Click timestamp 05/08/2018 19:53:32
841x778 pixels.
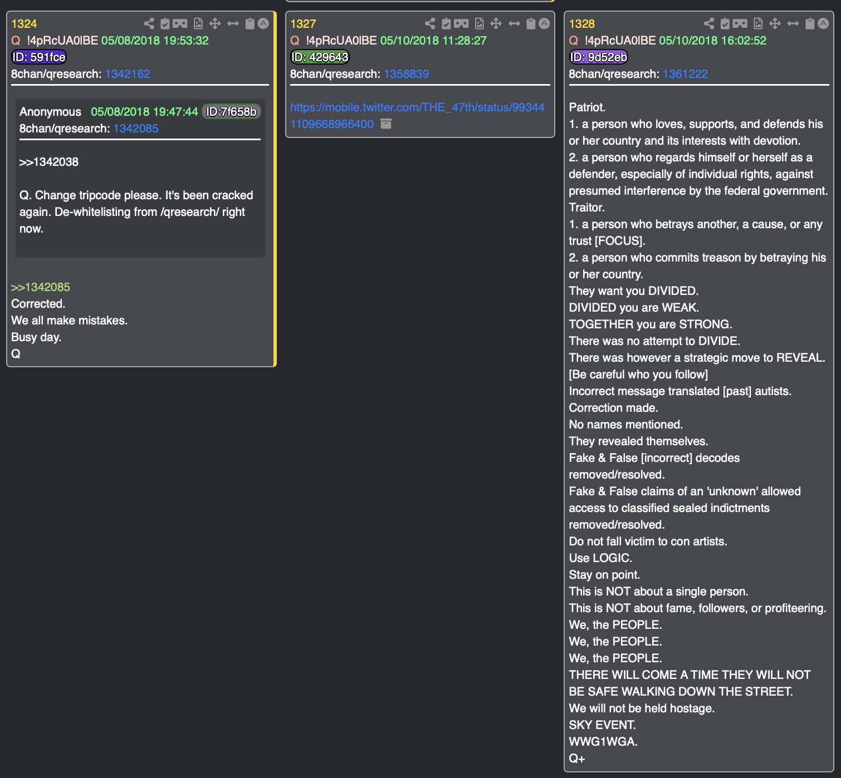(155, 41)
